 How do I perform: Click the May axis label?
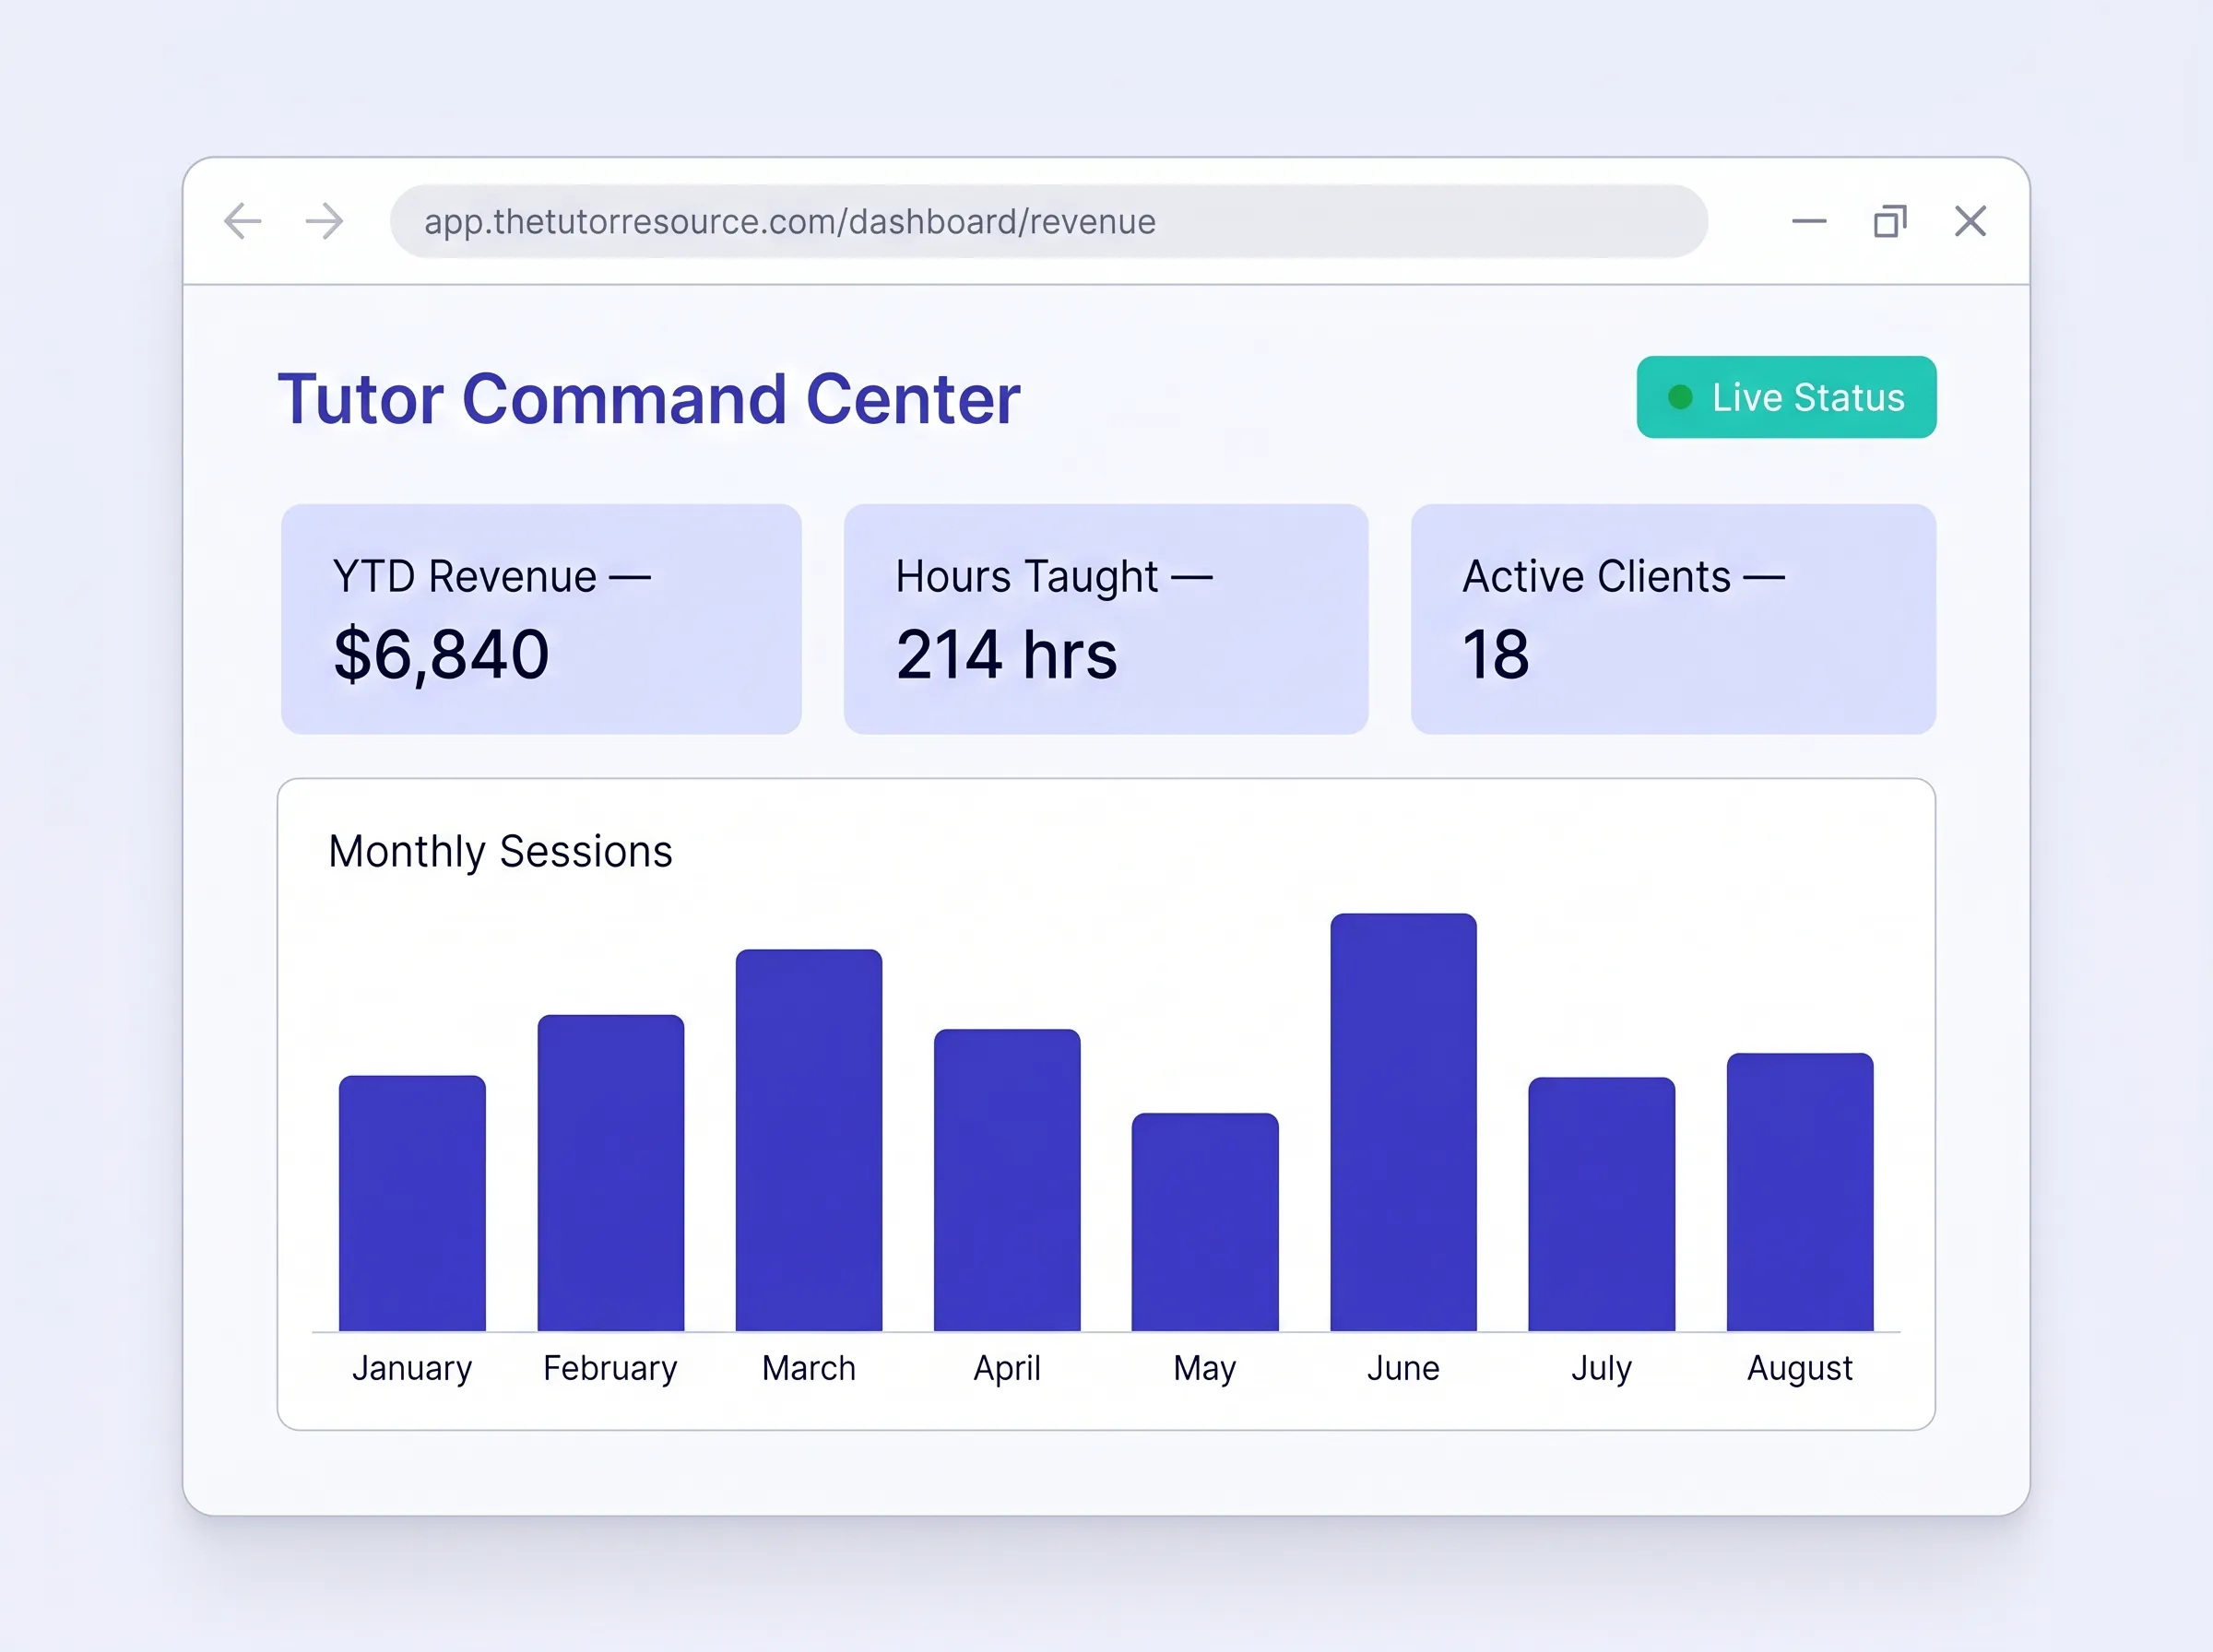pos(1205,1368)
